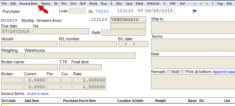Click the Broker name field
This screenshot has height=106, width=235.
click(x=29, y=67)
